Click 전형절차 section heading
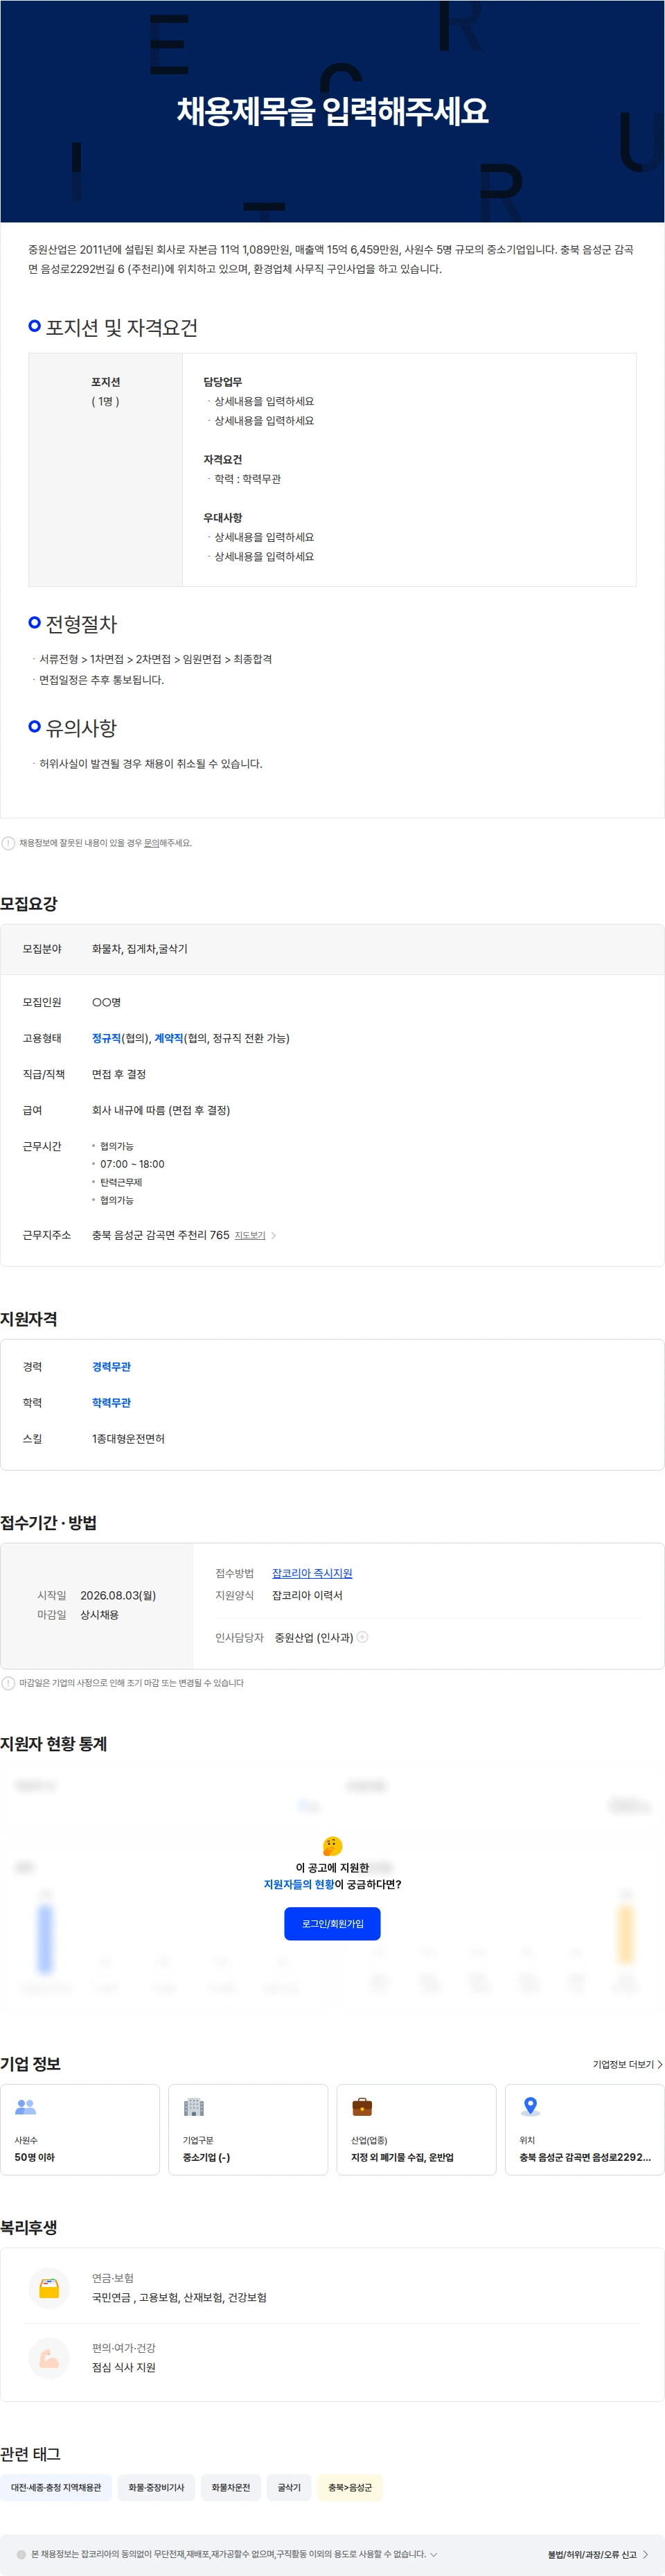This screenshot has height=2576, width=665. 81,624
